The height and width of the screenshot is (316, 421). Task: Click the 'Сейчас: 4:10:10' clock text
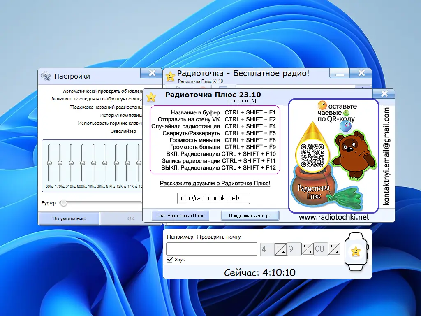[x=260, y=273]
